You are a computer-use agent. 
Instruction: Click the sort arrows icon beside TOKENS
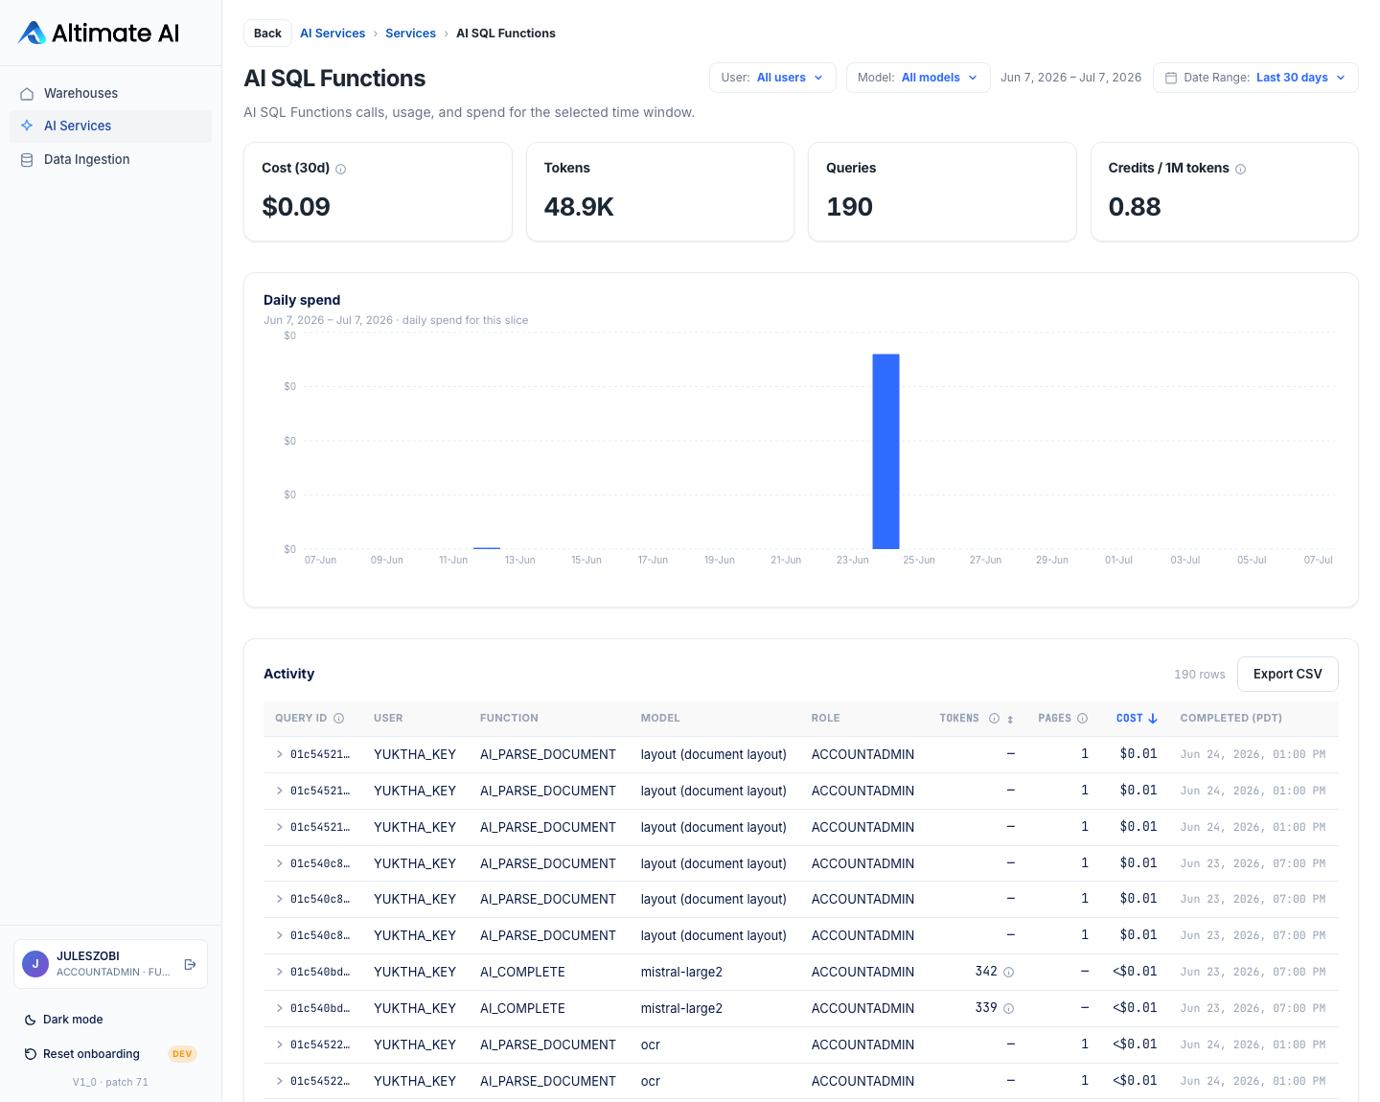pyautogui.click(x=1010, y=720)
